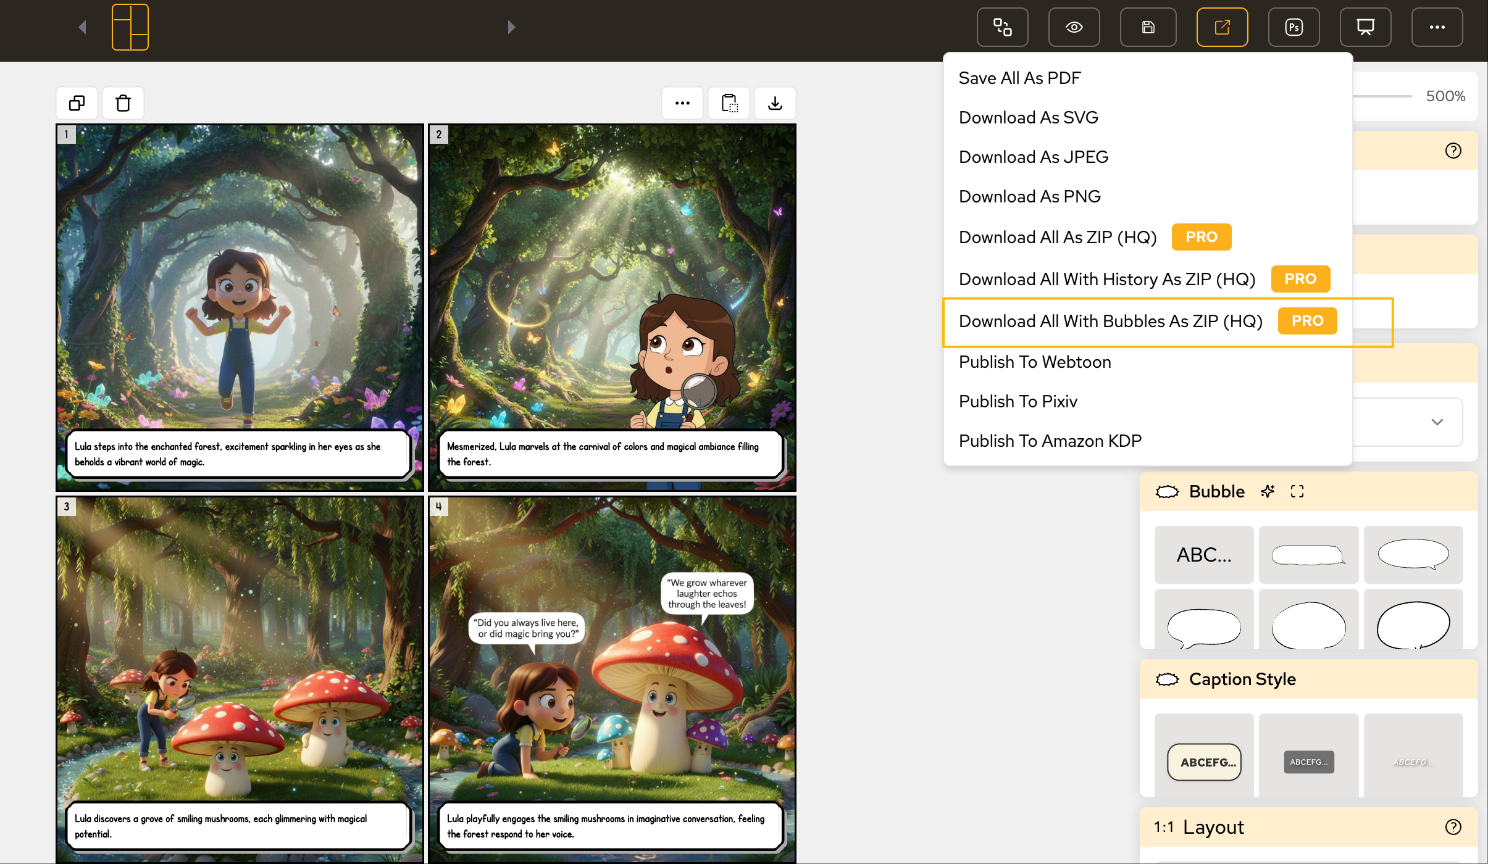Click the shapes swap icon in top bar
Image resolution: width=1488 pixels, height=864 pixels.
[x=1002, y=27]
